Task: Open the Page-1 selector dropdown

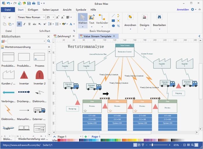Action: click(81, 137)
